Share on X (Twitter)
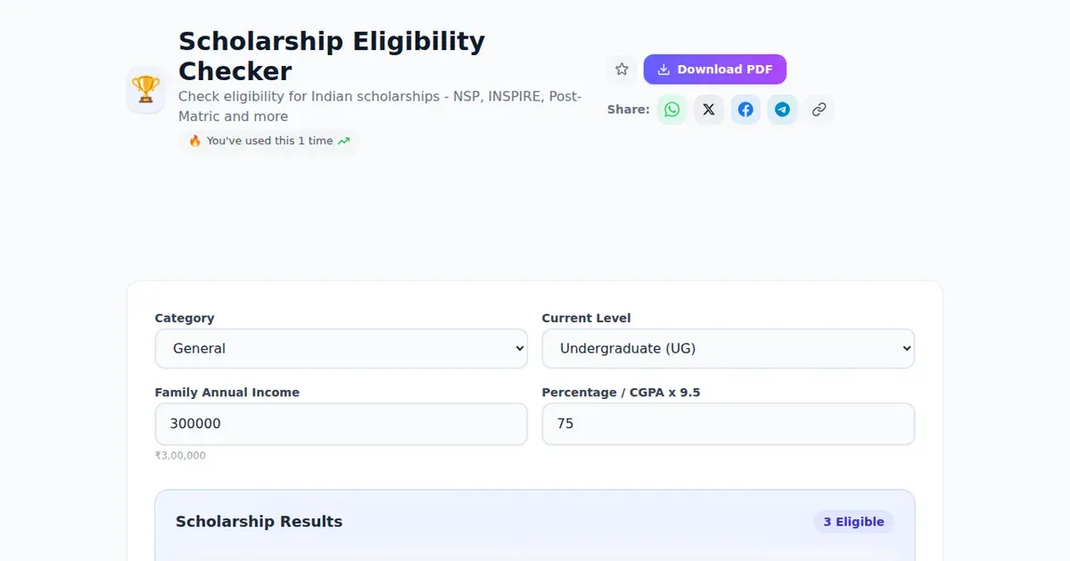The image size is (1070, 561). (x=709, y=110)
